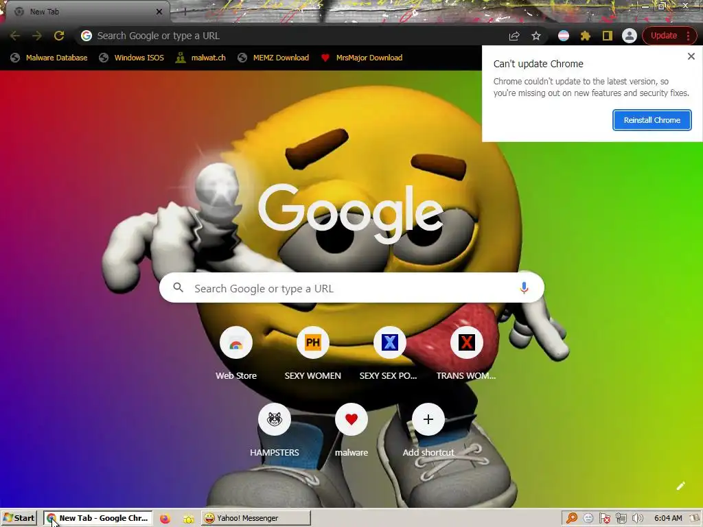
Task: Open the Windows Start menu
Action: [19, 518]
